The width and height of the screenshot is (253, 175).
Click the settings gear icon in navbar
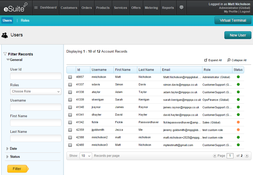[181, 7]
